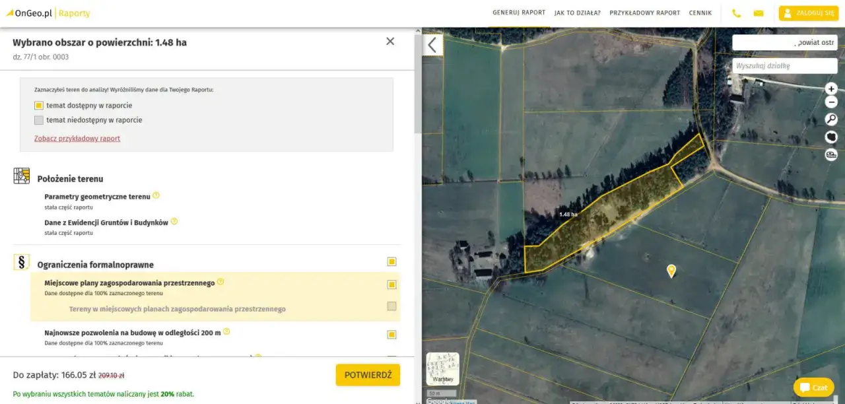
Task: Click the measuring tape tool icon
Action: [x=831, y=154]
